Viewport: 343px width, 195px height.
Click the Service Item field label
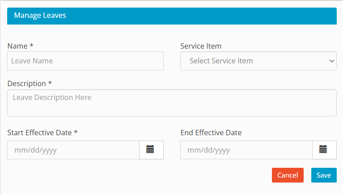(201, 46)
